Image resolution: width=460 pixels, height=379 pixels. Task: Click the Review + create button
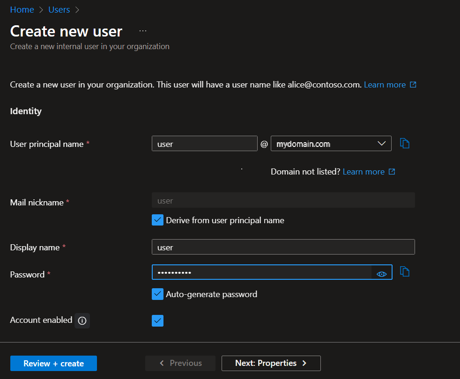coord(53,364)
